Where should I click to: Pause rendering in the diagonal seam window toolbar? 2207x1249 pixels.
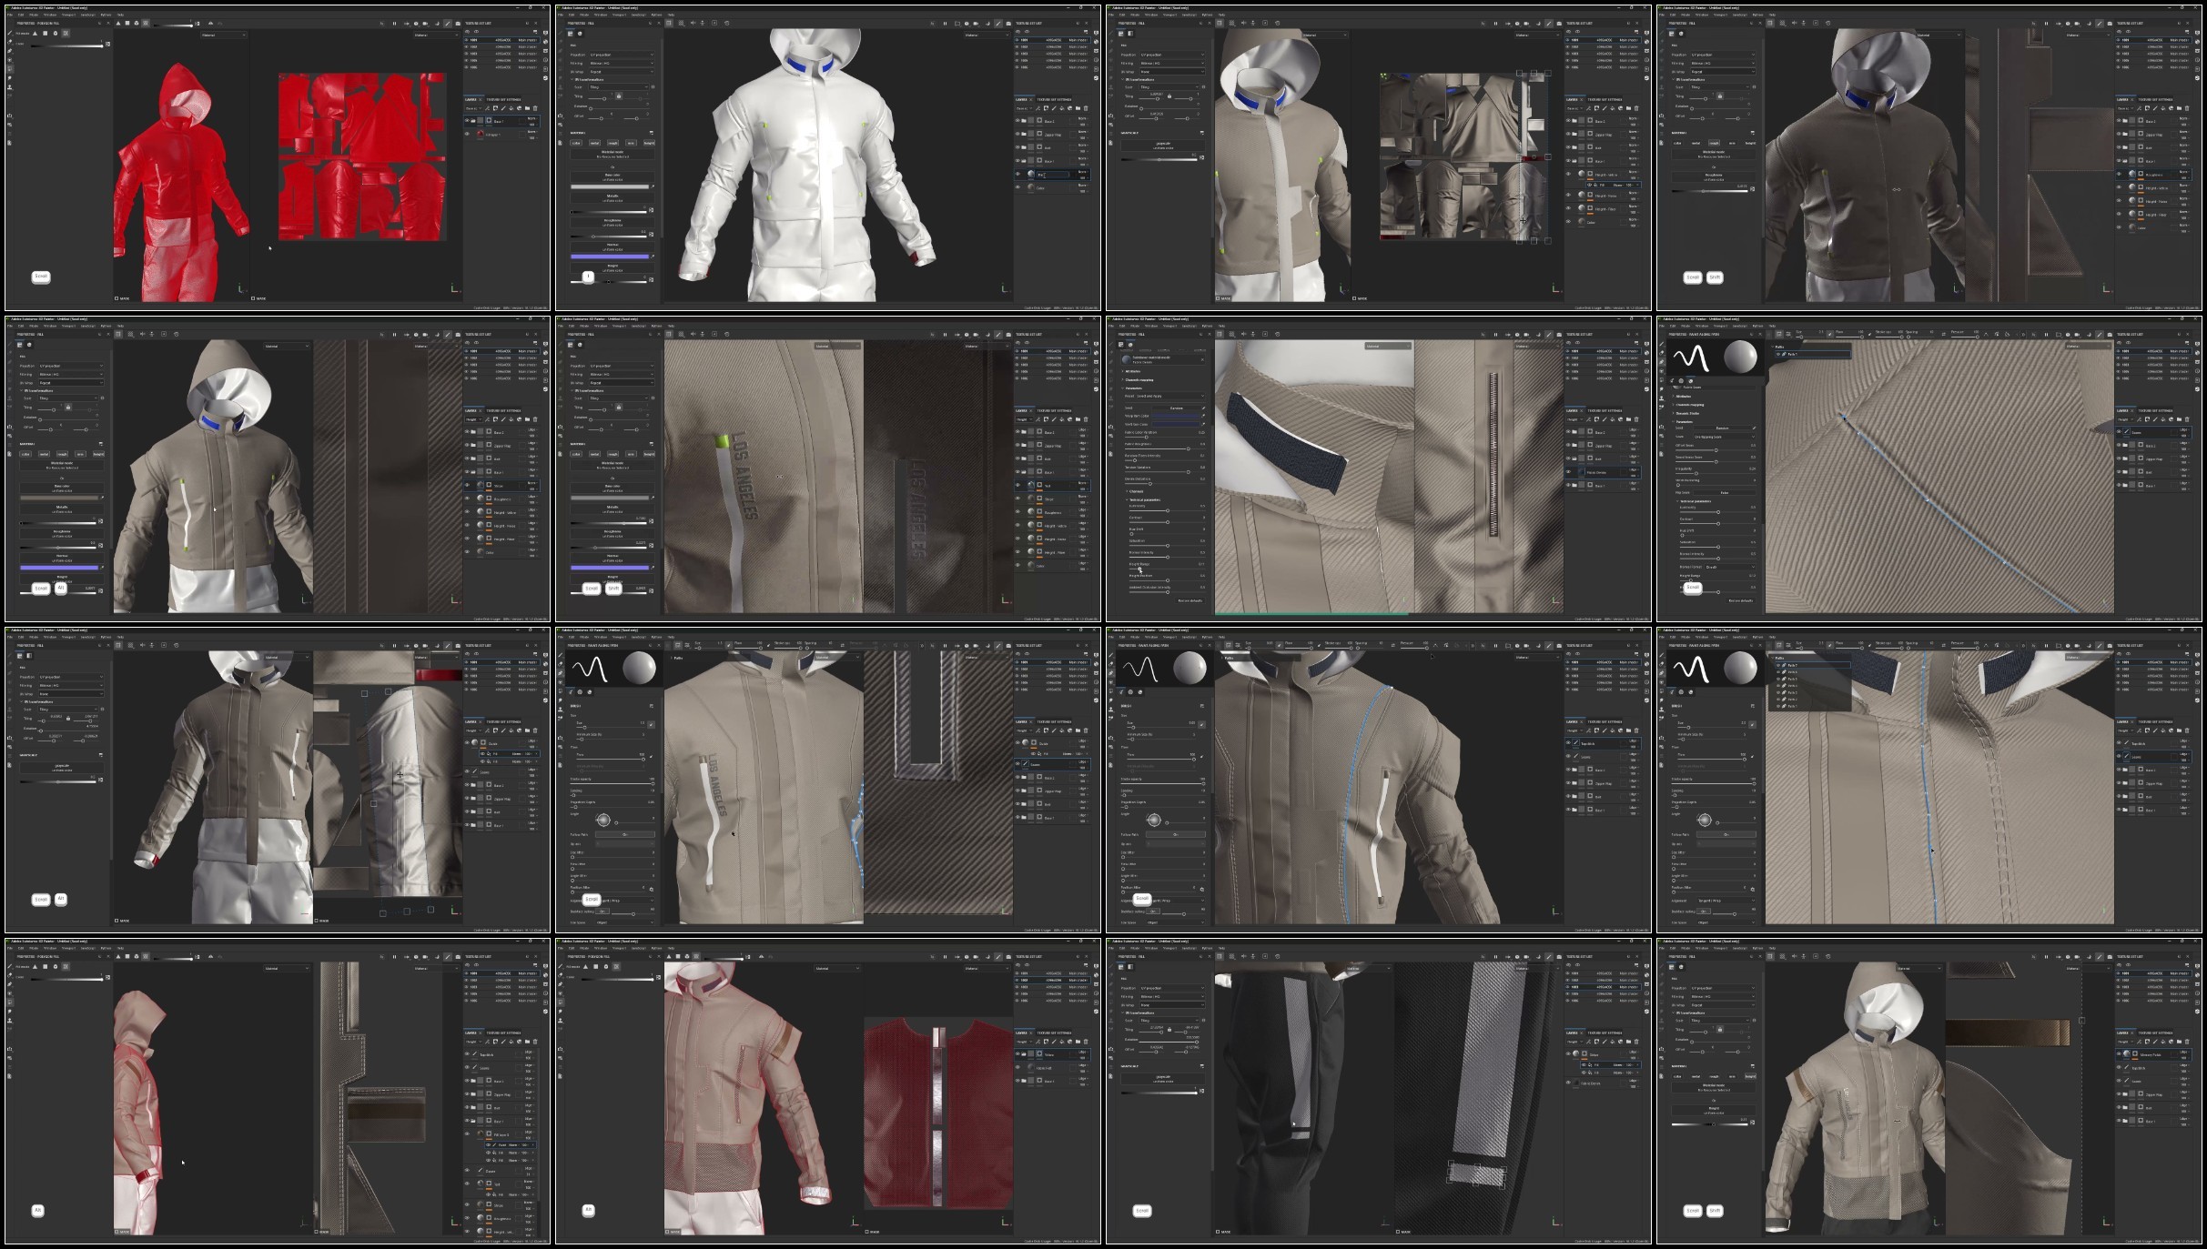2046,335
